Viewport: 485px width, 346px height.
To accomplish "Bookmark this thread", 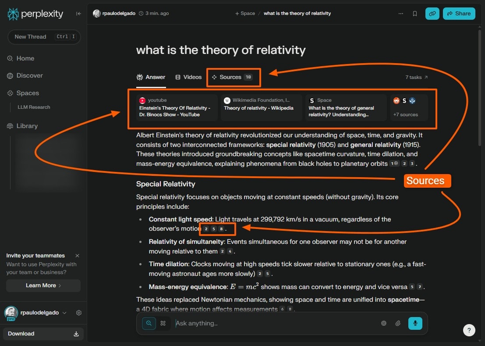I will pos(415,13).
